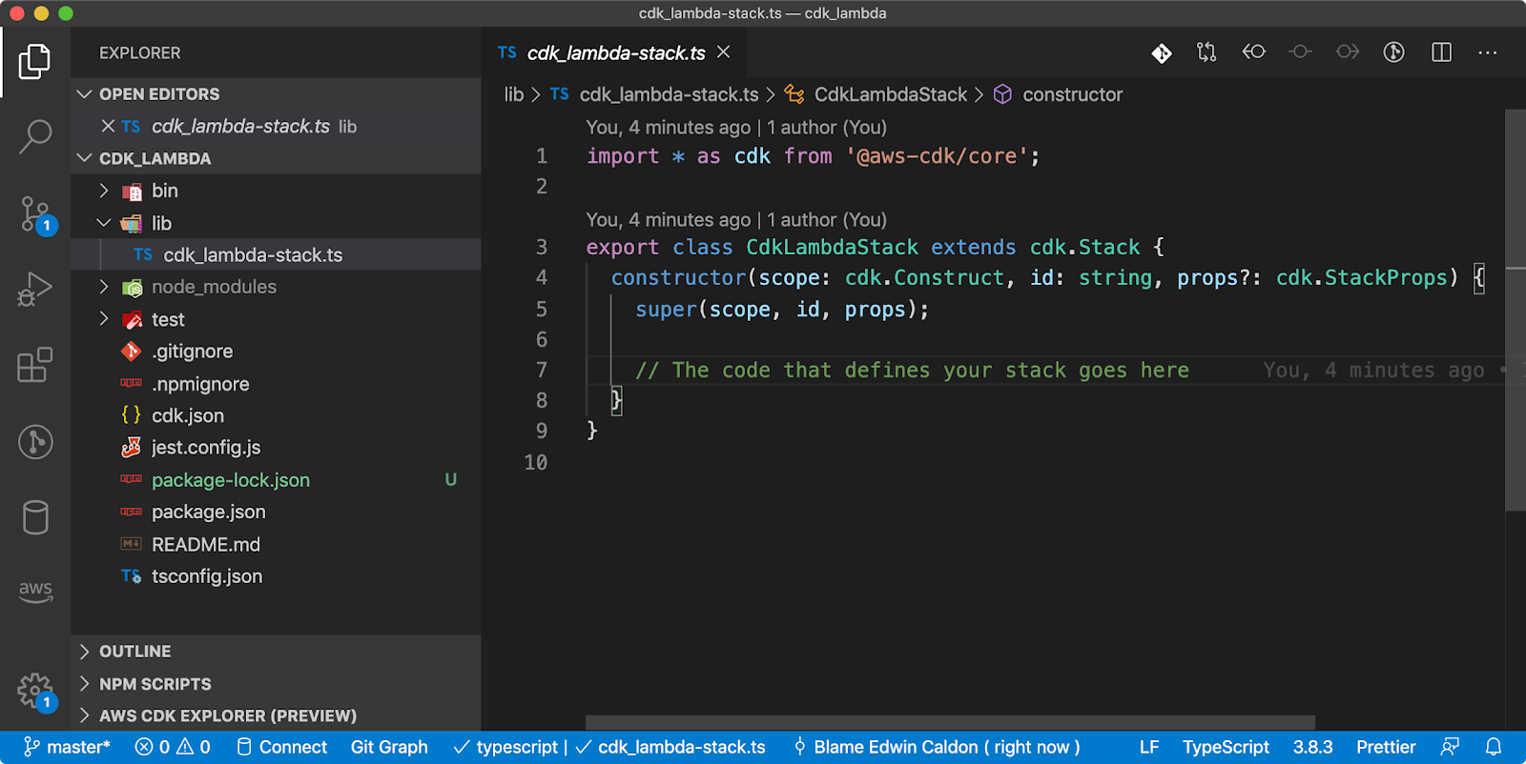Open the Run and Debug view
1526x764 pixels.
point(35,289)
